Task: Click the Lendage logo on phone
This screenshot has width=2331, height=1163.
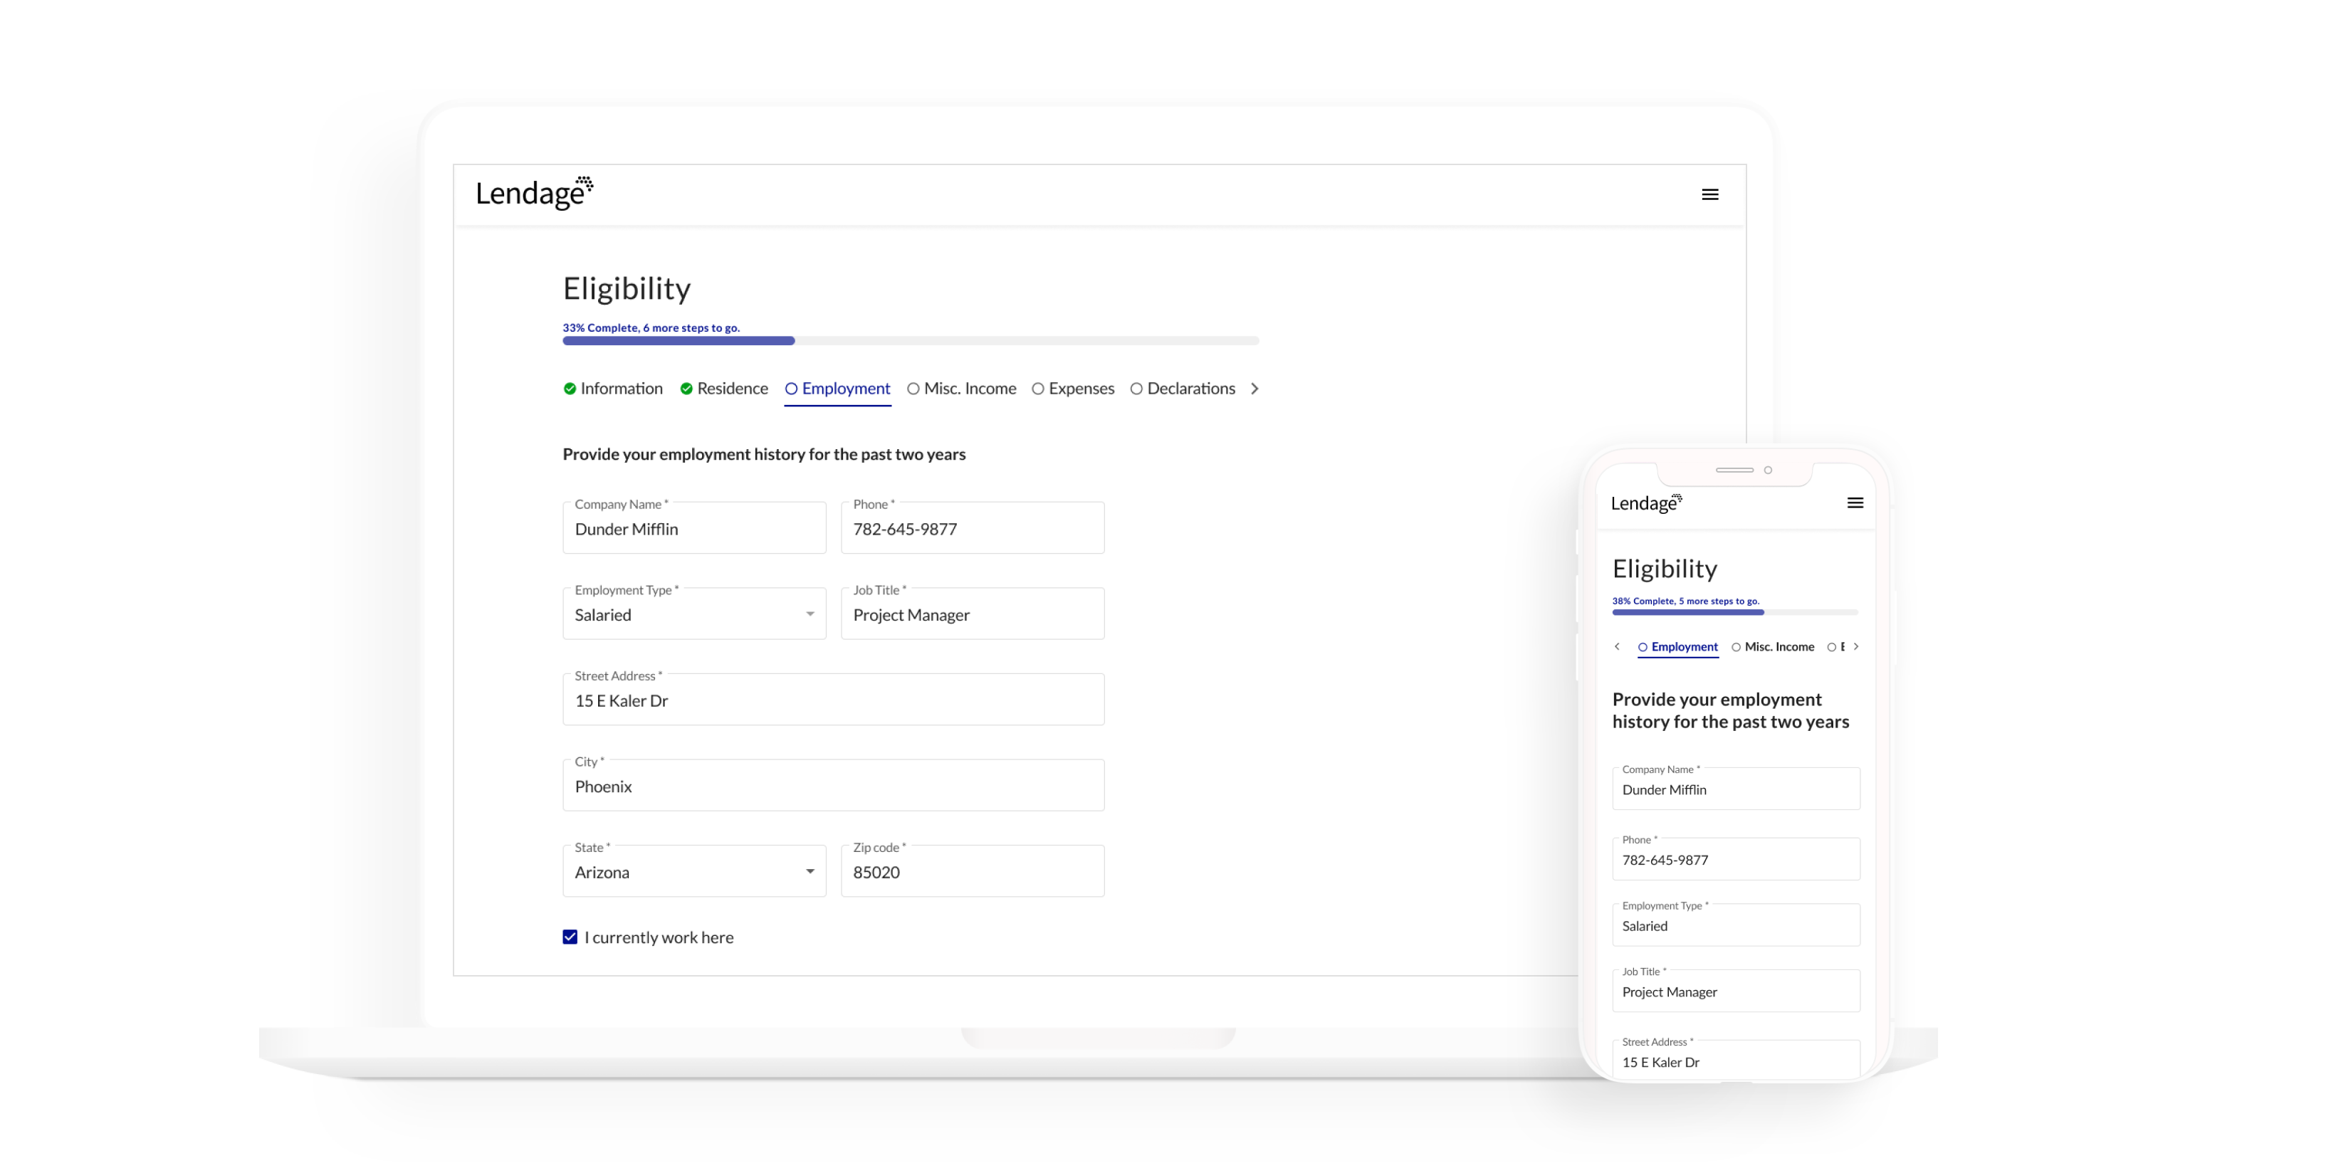Action: point(1646,502)
